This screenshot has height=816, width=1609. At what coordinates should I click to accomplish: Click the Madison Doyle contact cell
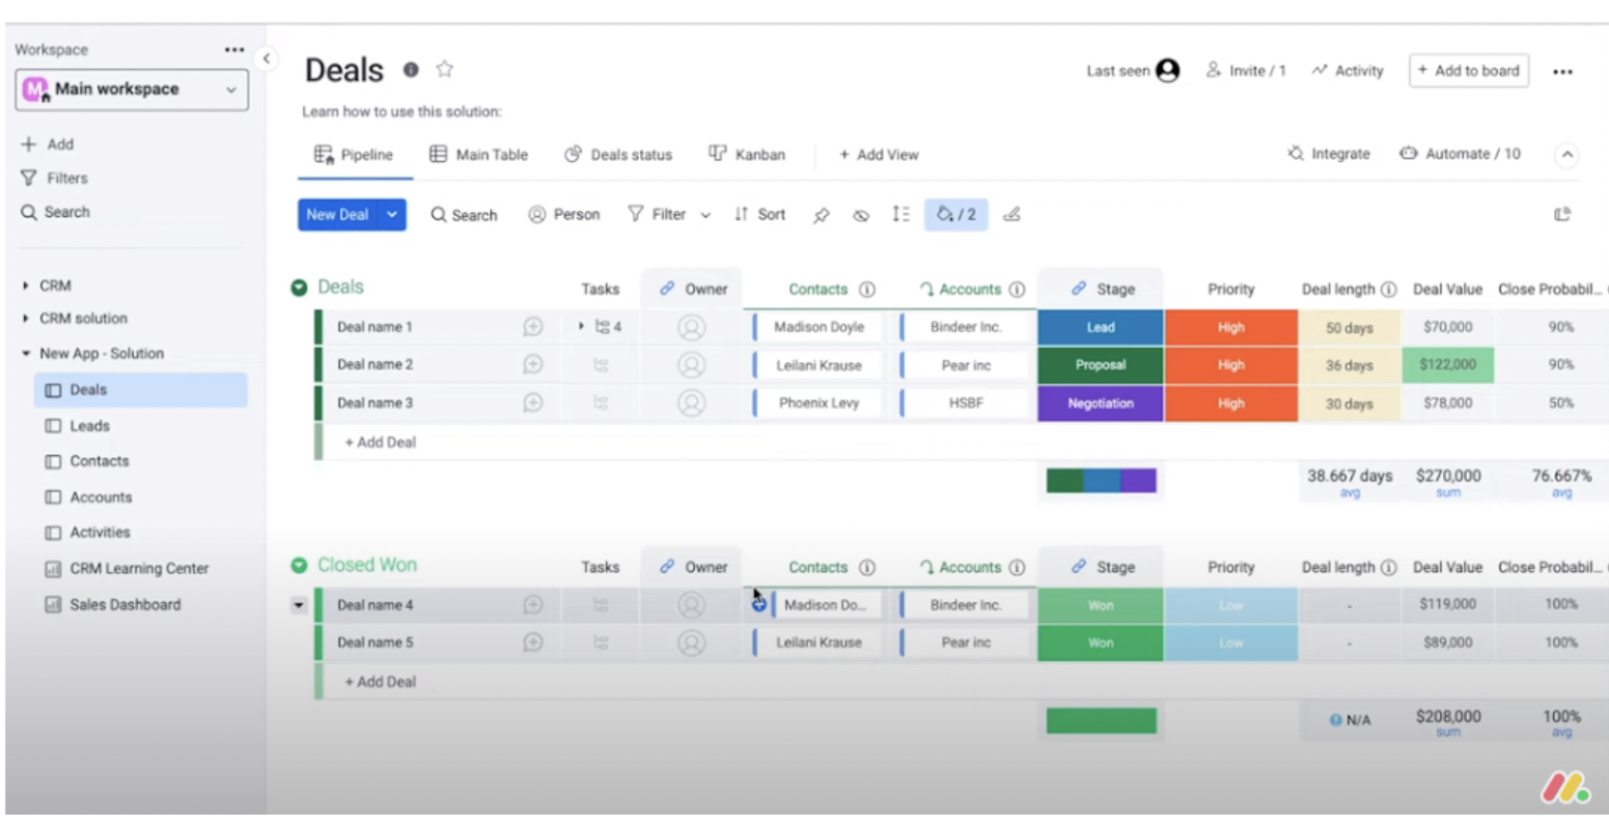[x=818, y=327]
